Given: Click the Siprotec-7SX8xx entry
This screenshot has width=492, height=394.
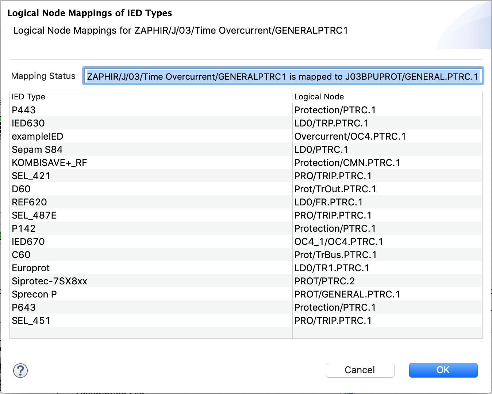Looking at the screenshot, I should (x=49, y=281).
